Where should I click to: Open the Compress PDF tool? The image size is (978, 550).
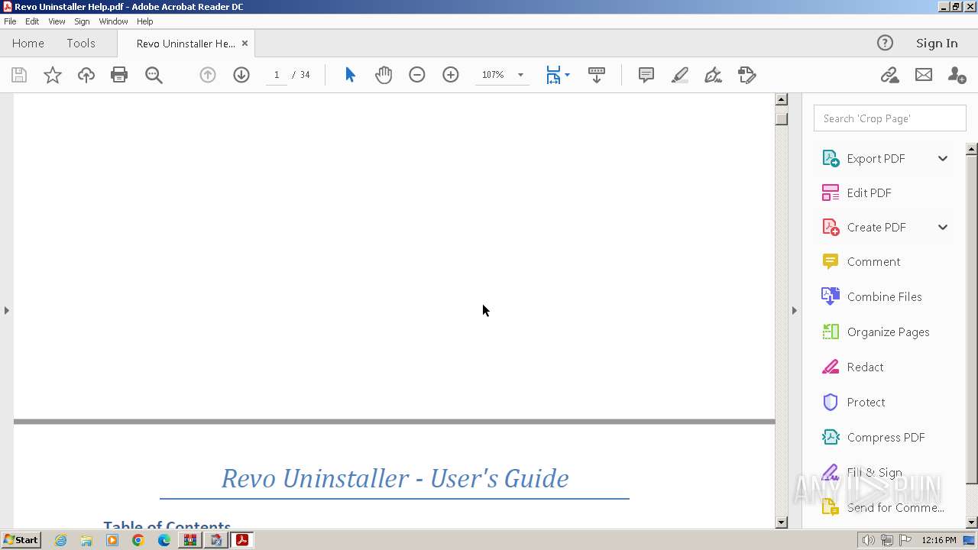886,438
